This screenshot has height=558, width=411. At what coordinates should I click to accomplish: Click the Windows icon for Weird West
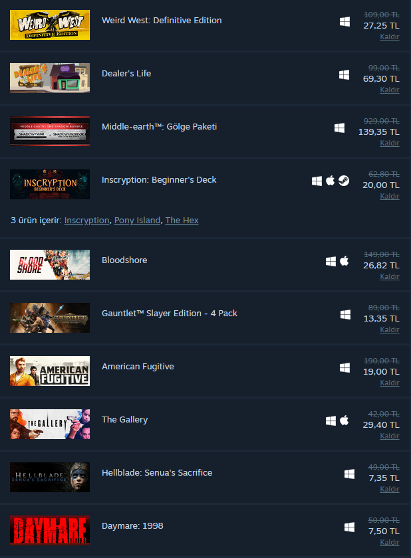(x=344, y=22)
